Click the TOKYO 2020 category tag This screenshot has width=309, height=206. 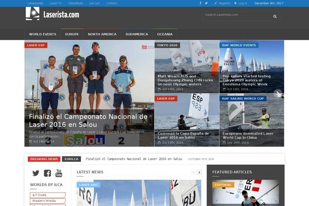tap(167, 45)
